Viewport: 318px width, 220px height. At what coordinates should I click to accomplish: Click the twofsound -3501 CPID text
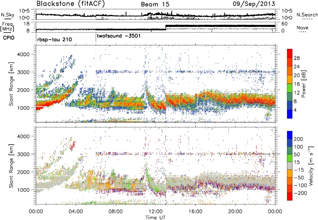[118, 36]
